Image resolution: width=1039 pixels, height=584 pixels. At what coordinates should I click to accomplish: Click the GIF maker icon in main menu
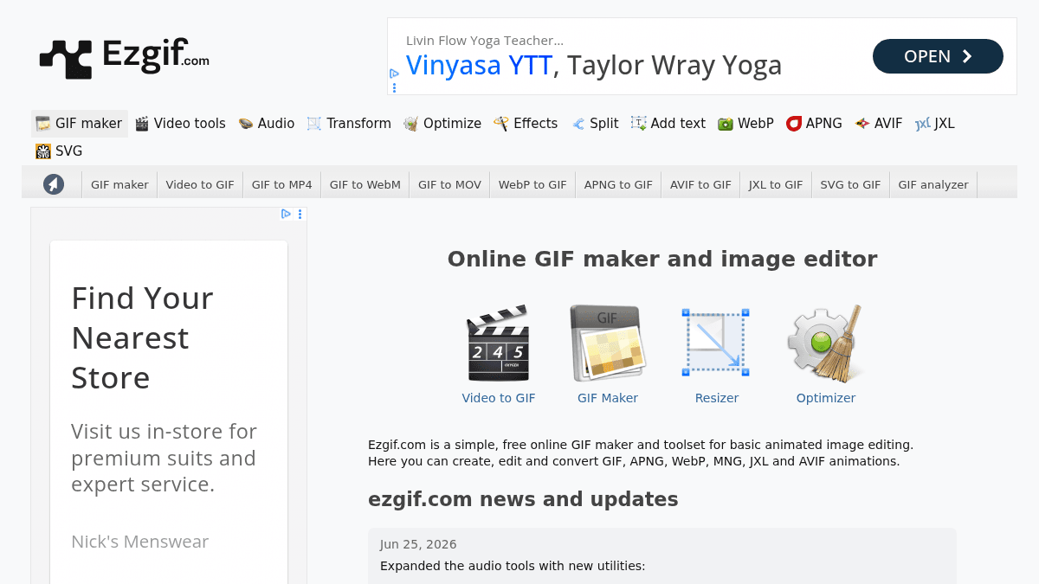click(x=43, y=124)
